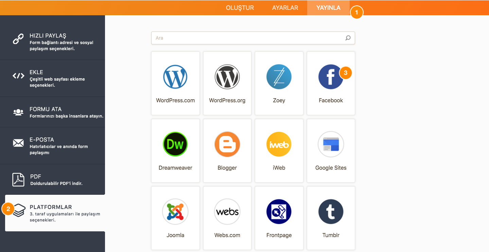Click the Webs.com label text
The width and height of the screenshot is (489, 252).
[x=227, y=235]
